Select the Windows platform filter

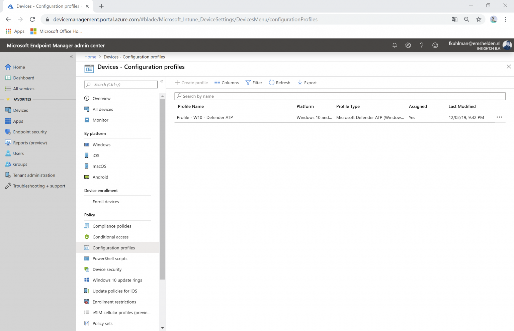pyautogui.click(x=101, y=144)
